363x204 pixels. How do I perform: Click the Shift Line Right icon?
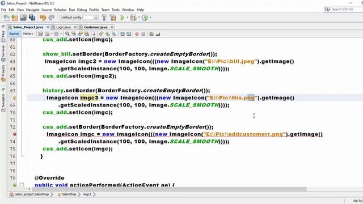[x=129, y=34]
